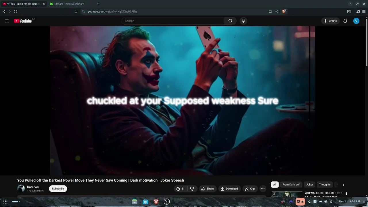Open the application launcher grid
The height and width of the screenshot is (207, 368).
coord(5,202)
